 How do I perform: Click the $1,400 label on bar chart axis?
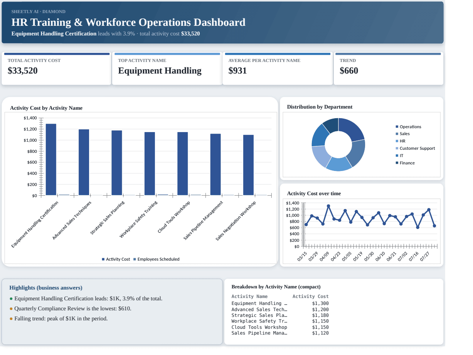pyautogui.click(x=30, y=118)
